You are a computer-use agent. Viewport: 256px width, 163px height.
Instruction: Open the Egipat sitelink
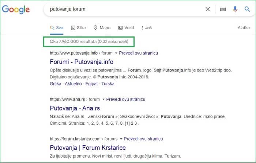(91, 84)
